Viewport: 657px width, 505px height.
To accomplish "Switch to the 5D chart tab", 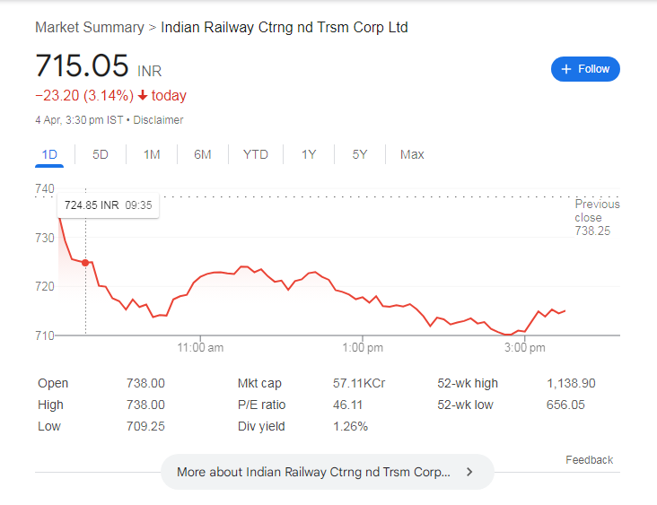I will tap(101, 154).
